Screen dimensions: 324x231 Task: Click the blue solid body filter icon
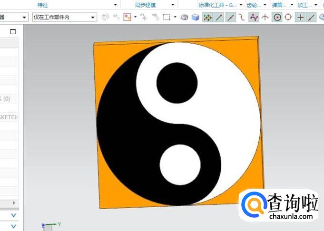pyautogui.click(x=195, y=17)
